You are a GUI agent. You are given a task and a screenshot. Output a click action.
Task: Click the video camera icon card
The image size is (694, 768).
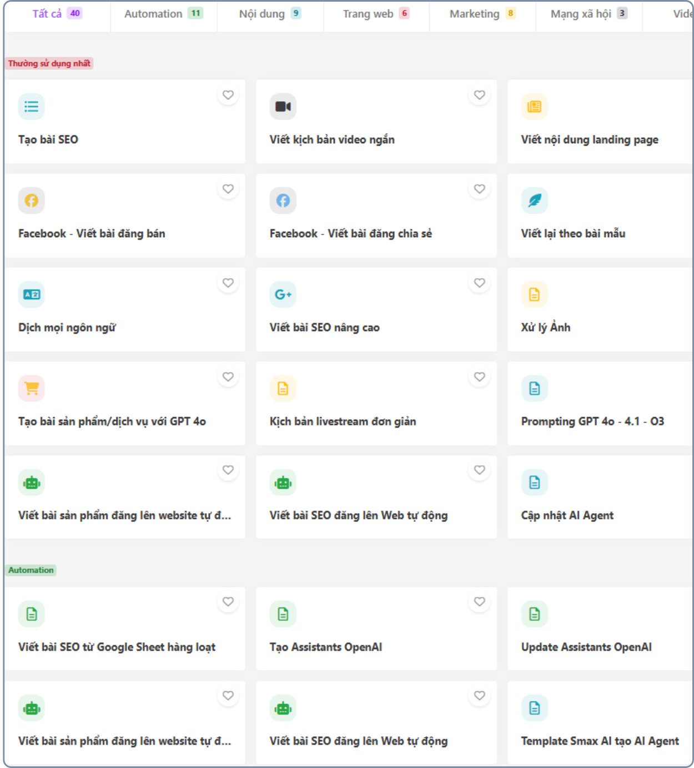coord(283,107)
